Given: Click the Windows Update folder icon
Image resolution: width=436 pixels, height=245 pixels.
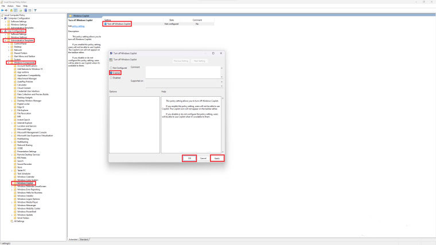Looking at the screenshot, I should pyautogui.click(x=15, y=215).
